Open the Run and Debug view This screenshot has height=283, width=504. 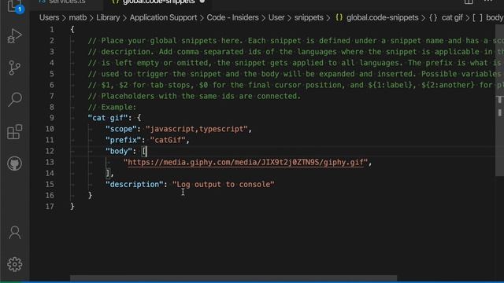point(14,36)
